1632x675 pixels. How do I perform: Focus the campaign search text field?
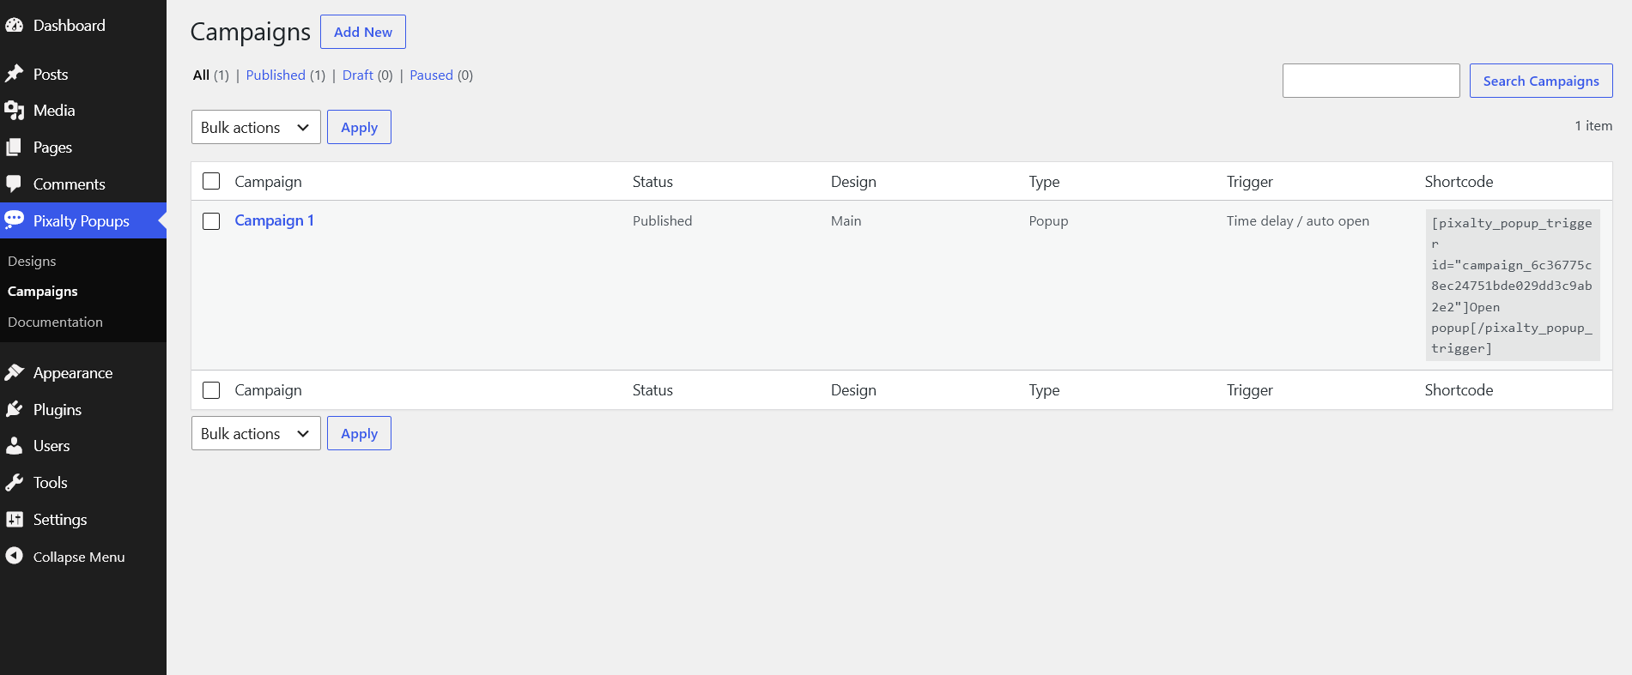point(1371,81)
